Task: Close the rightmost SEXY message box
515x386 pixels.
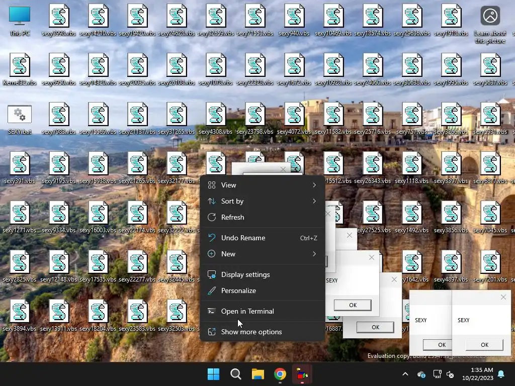Action: click(503, 297)
